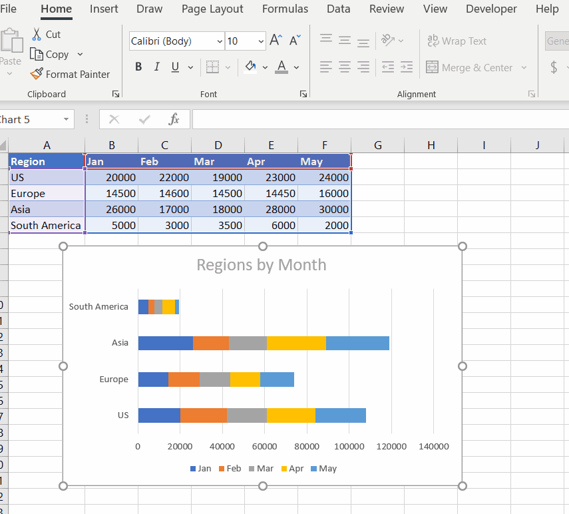Expand the Merge & Center dropdown arrow

point(524,67)
